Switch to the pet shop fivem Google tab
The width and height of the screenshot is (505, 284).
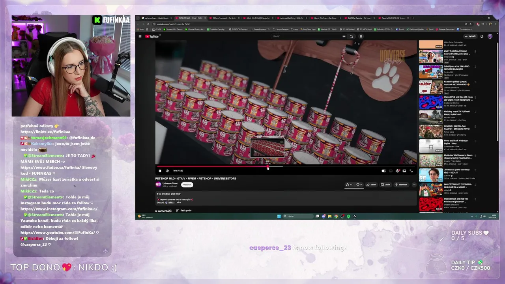(156, 18)
